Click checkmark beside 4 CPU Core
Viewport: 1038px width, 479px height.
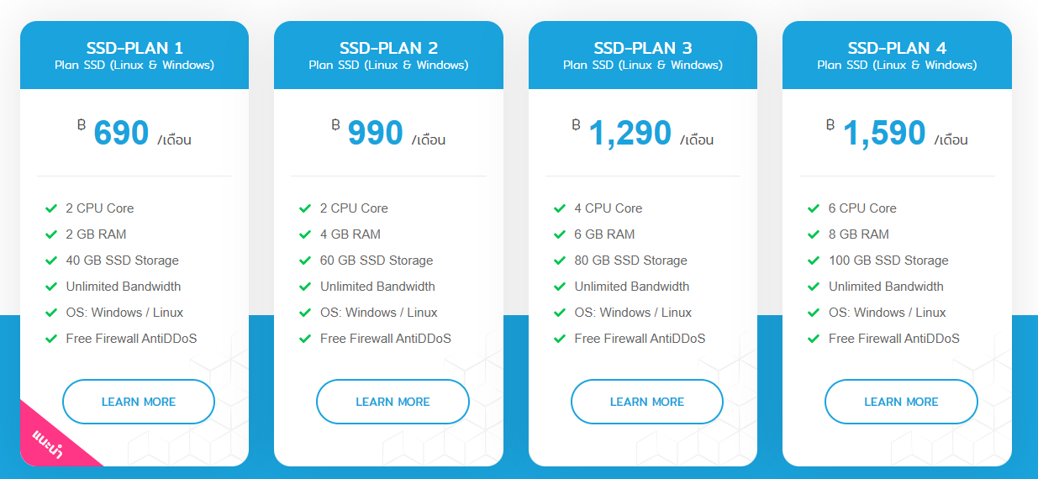point(560,208)
